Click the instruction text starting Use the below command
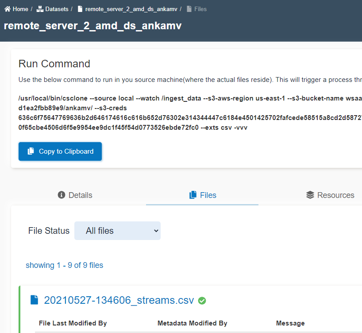The width and height of the screenshot is (362, 333). (x=190, y=80)
